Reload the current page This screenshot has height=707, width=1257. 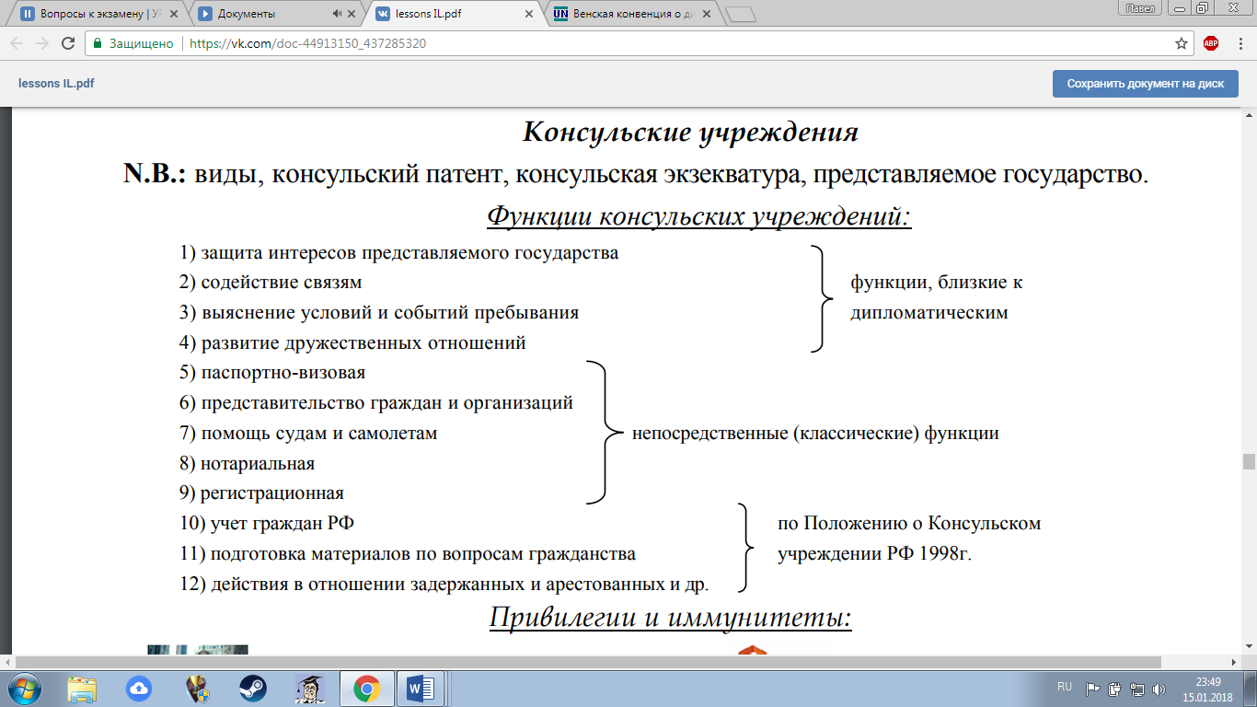68,43
